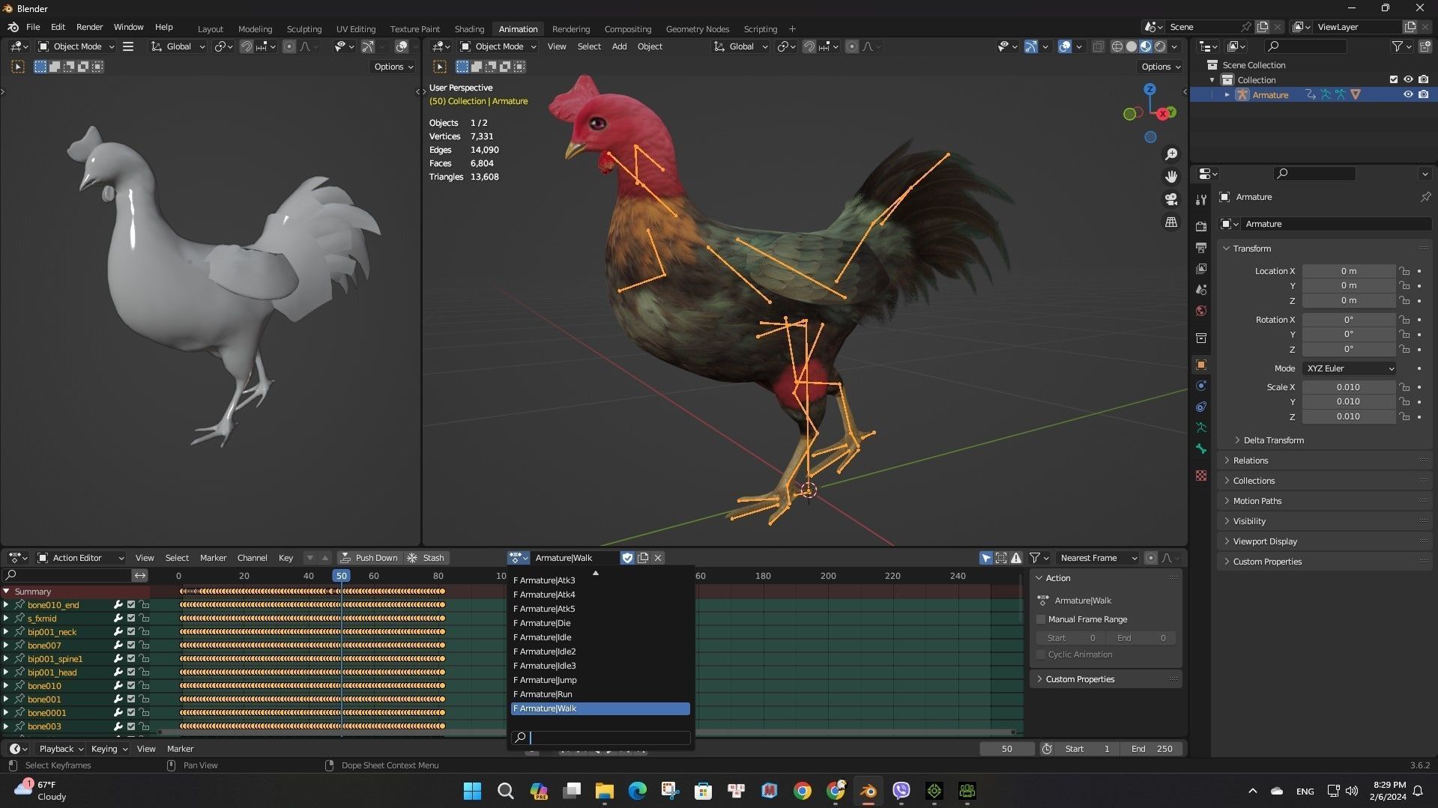Open the Output properties tab

click(1201, 247)
